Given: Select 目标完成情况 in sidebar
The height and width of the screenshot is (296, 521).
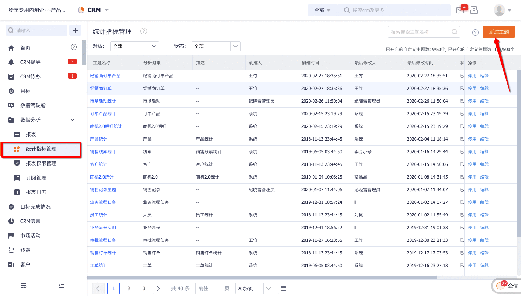Looking at the screenshot, I should coord(35,207).
